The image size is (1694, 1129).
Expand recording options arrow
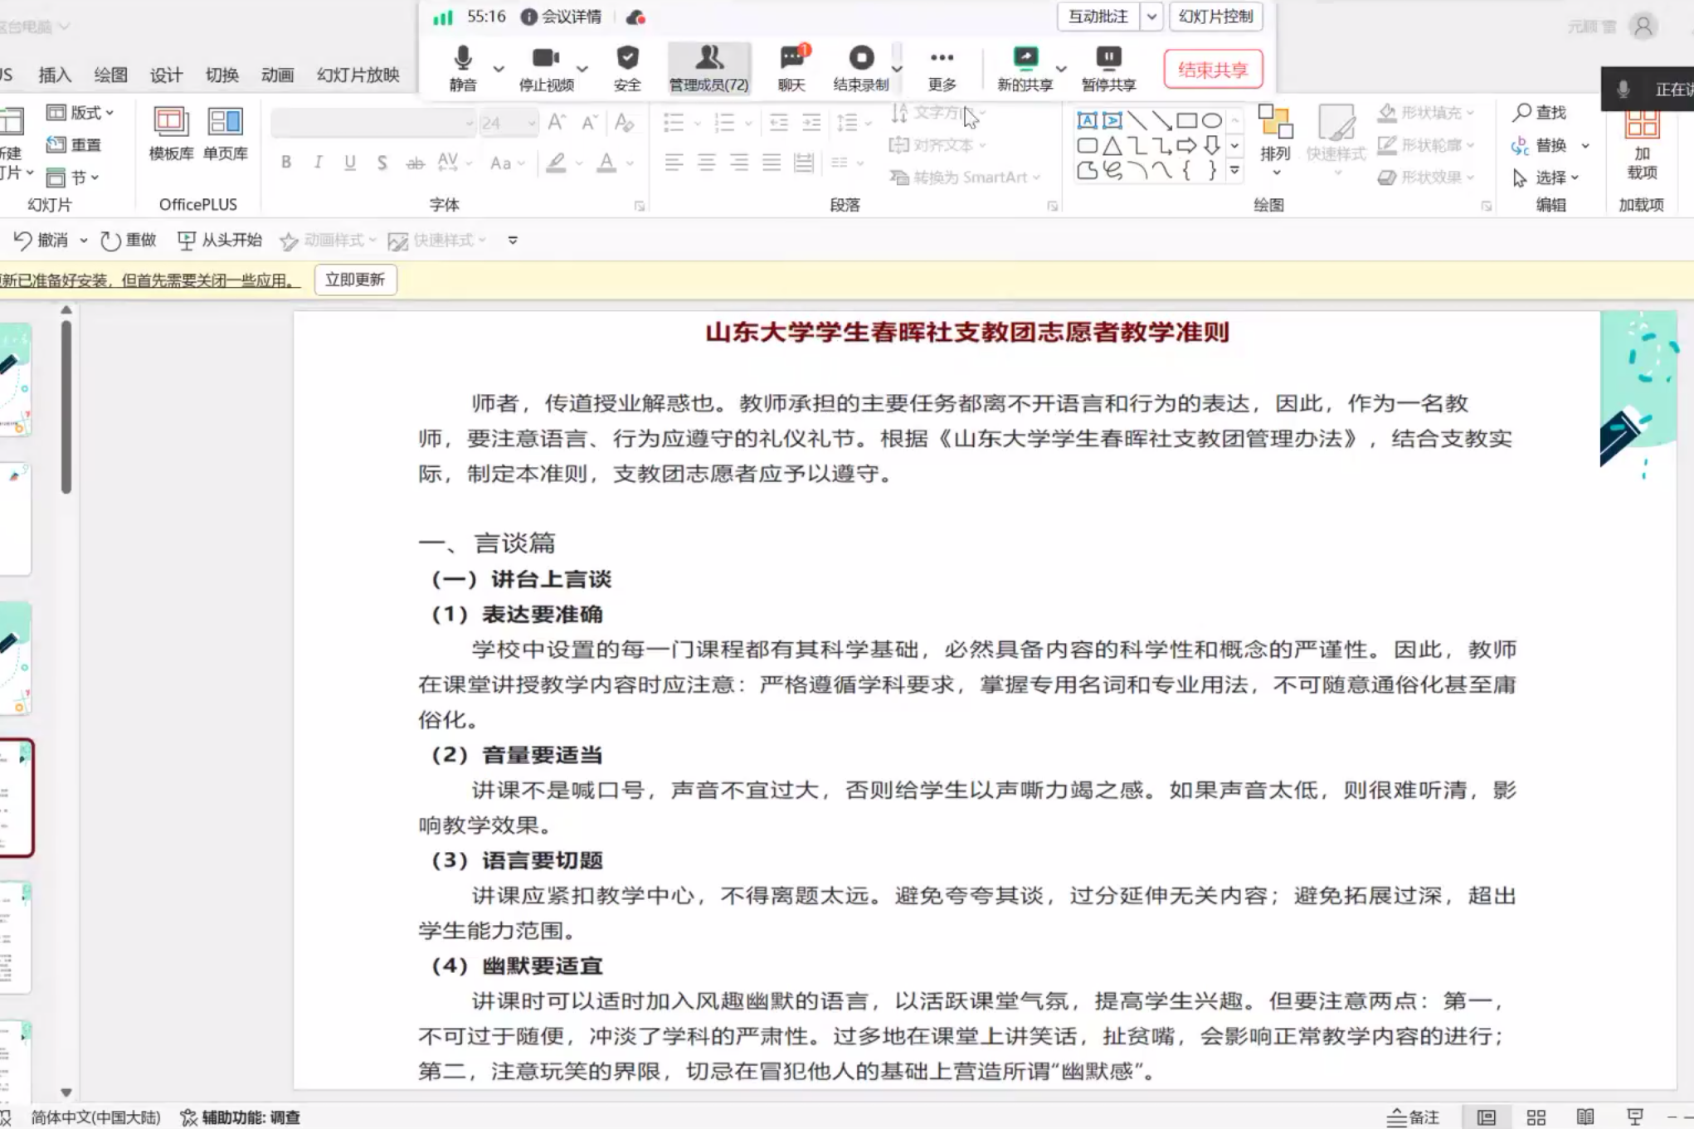click(x=897, y=68)
